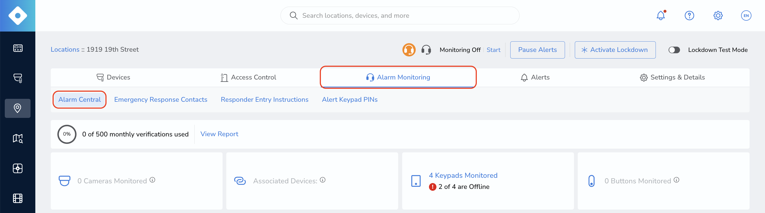This screenshot has height=213, width=765.
Task: Select the locations pin icon in sidebar
Action: (18, 108)
